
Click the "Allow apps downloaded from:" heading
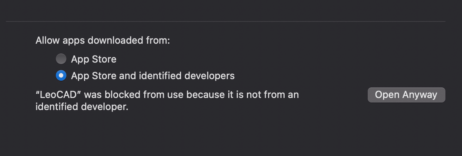[x=102, y=40]
